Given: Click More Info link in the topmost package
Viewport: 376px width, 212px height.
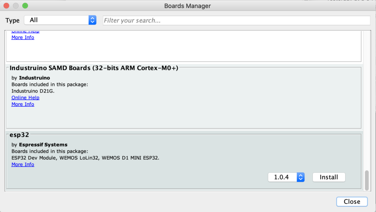Looking at the screenshot, I should [23, 37].
